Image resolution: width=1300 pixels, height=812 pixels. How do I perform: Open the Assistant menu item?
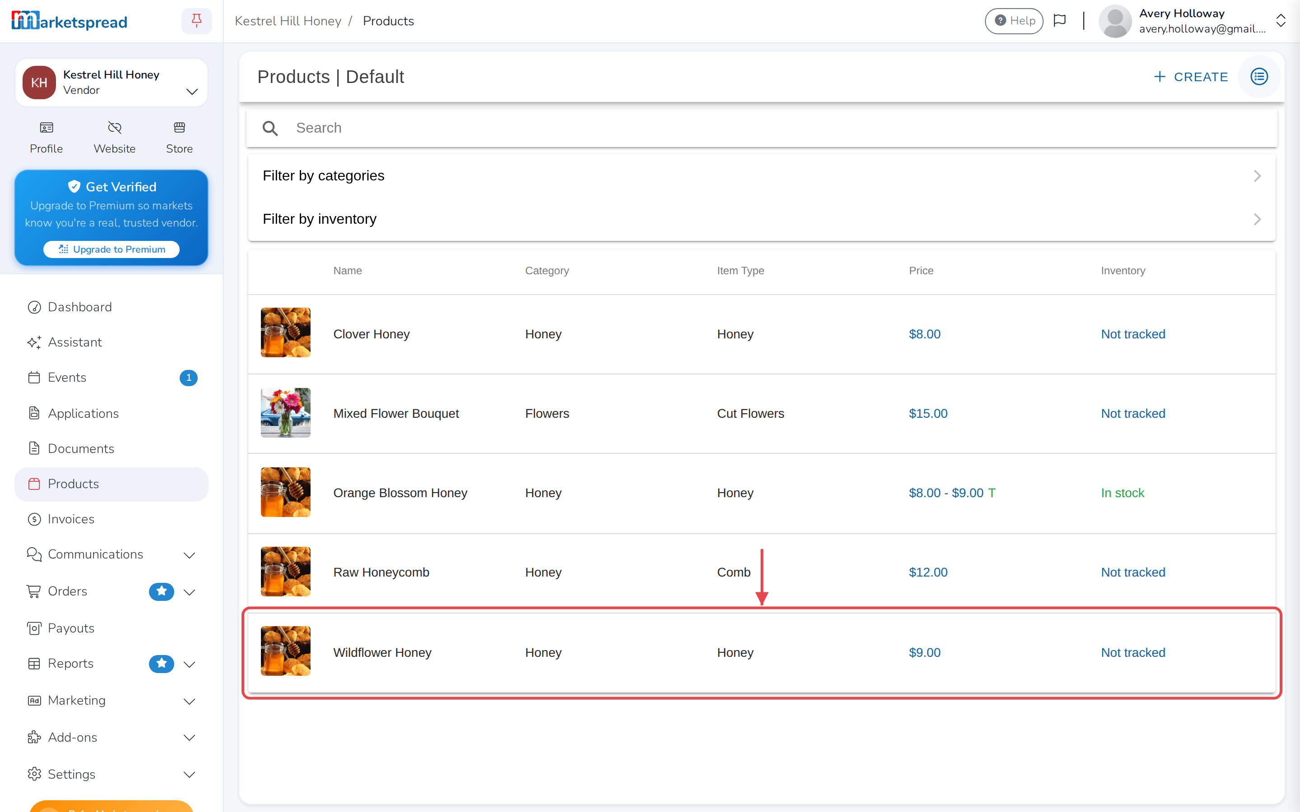[111, 343]
